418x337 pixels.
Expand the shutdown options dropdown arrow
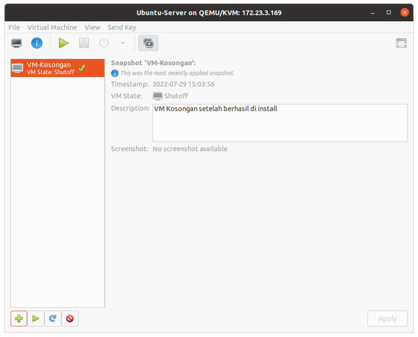coord(122,43)
